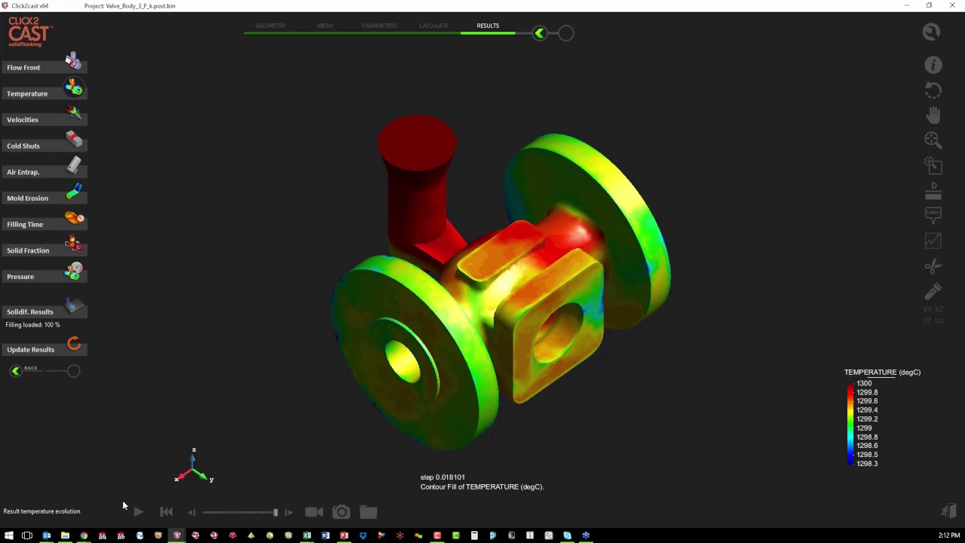Image resolution: width=965 pixels, height=543 pixels.
Task: Step back one animation frame
Action: click(x=191, y=512)
